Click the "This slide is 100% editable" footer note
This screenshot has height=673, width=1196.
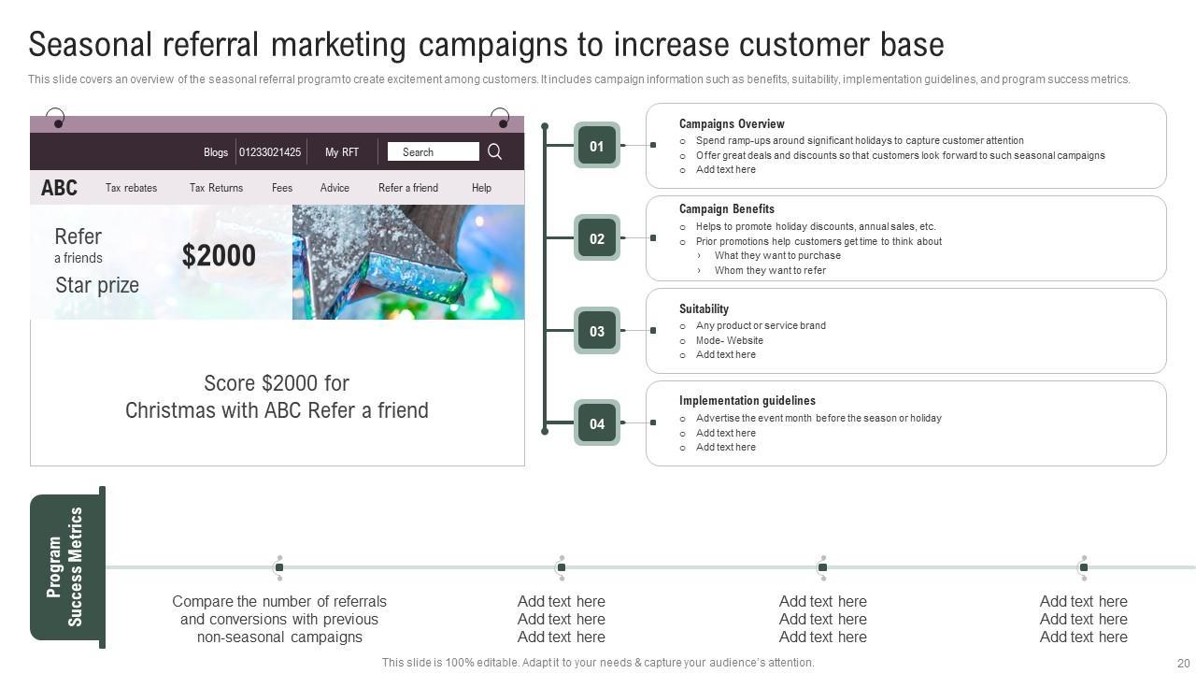(598, 663)
